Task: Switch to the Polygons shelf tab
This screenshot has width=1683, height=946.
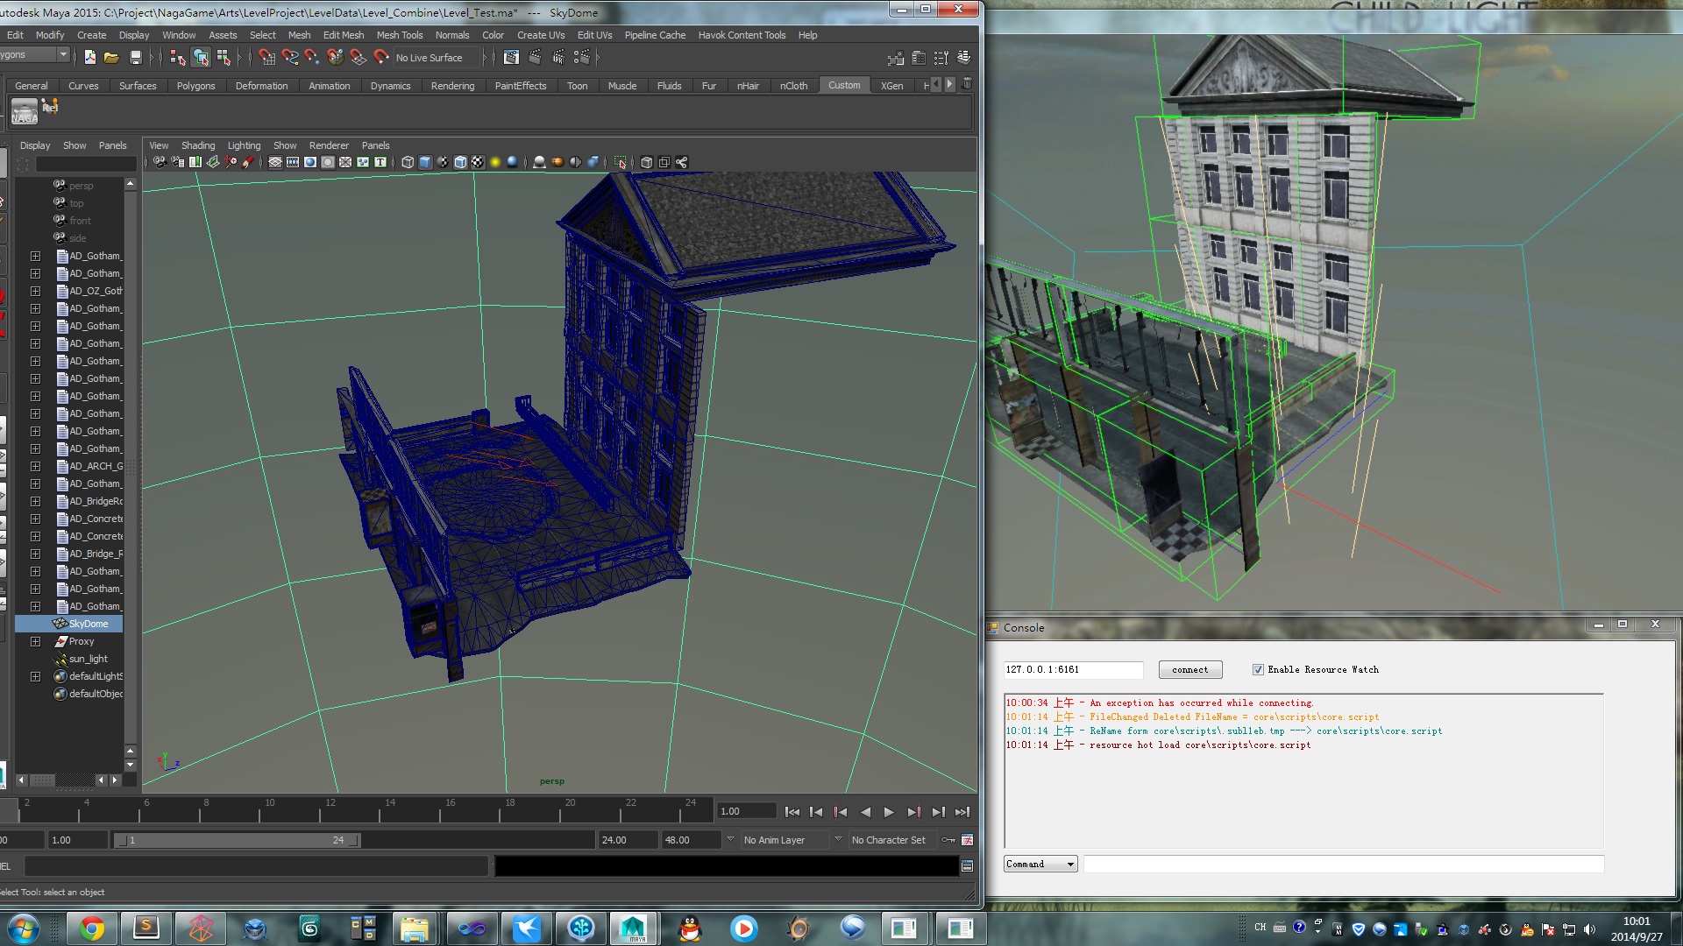Action: tap(195, 86)
